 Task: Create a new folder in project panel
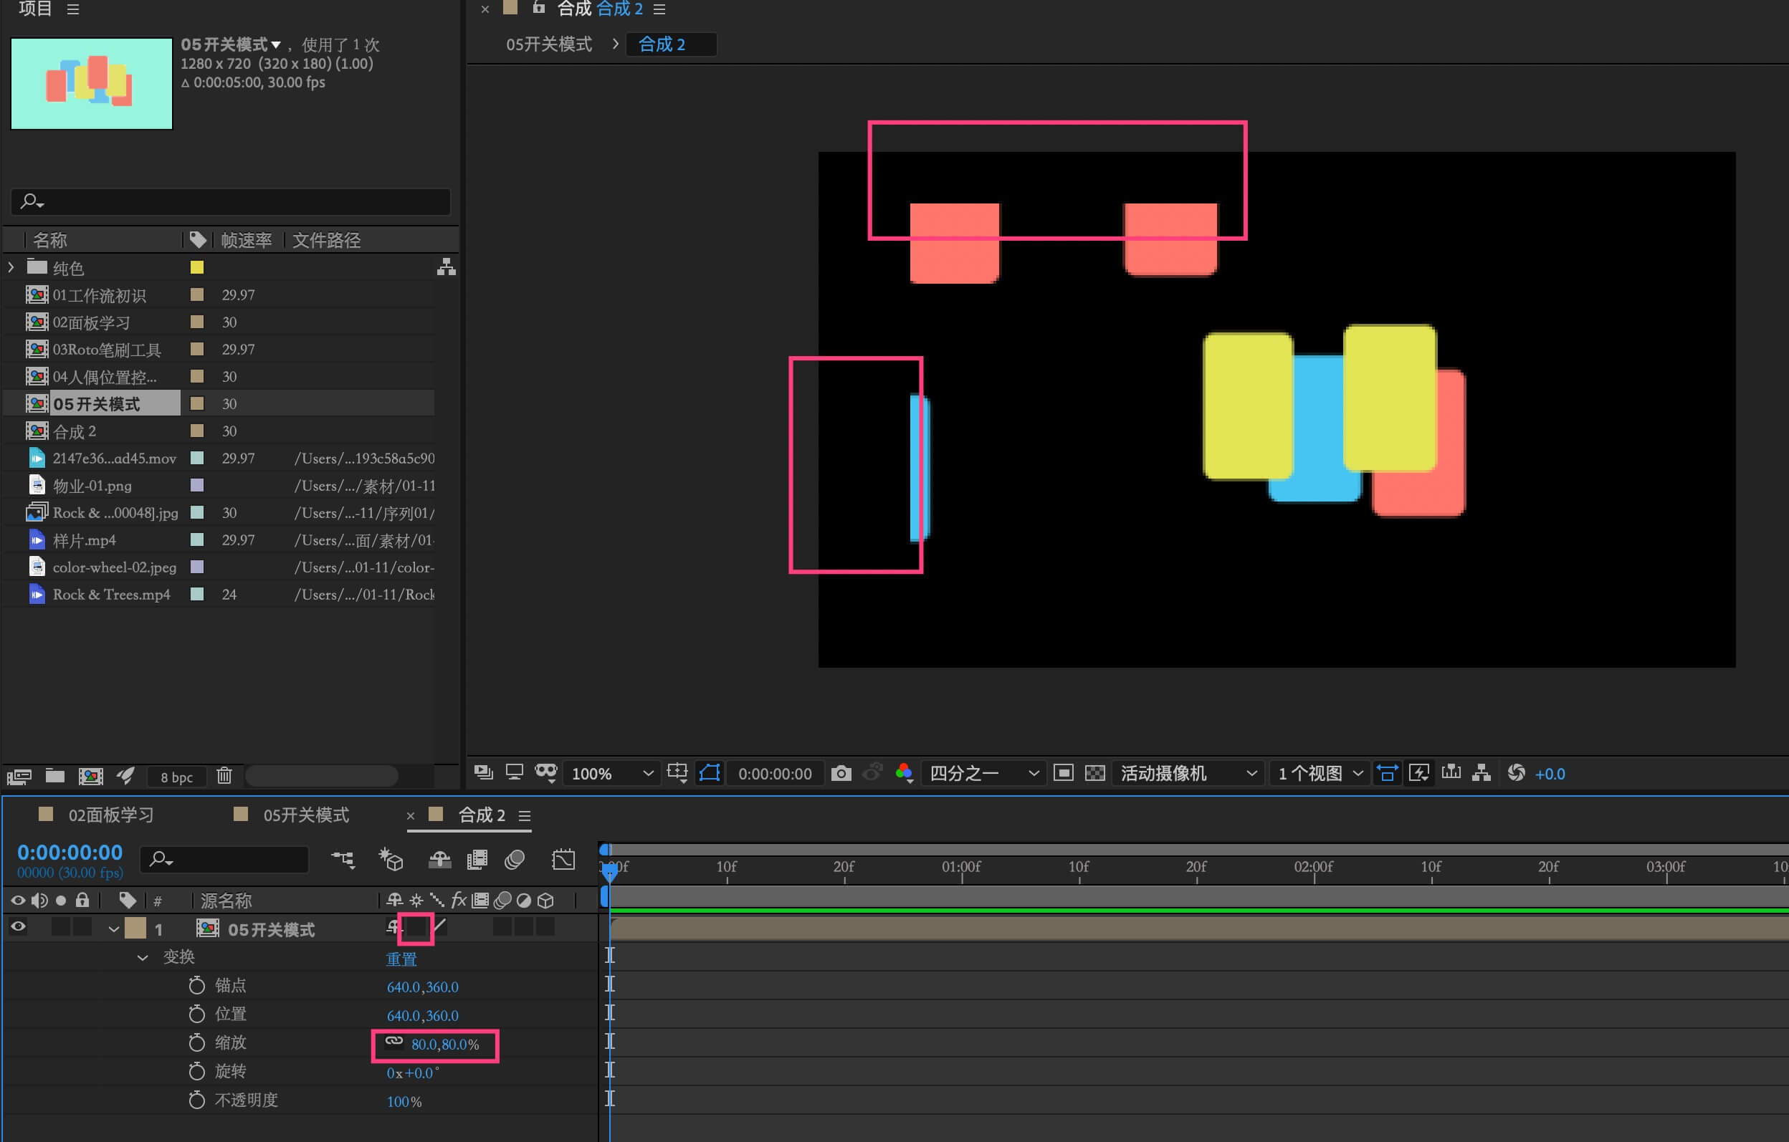tap(54, 776)
